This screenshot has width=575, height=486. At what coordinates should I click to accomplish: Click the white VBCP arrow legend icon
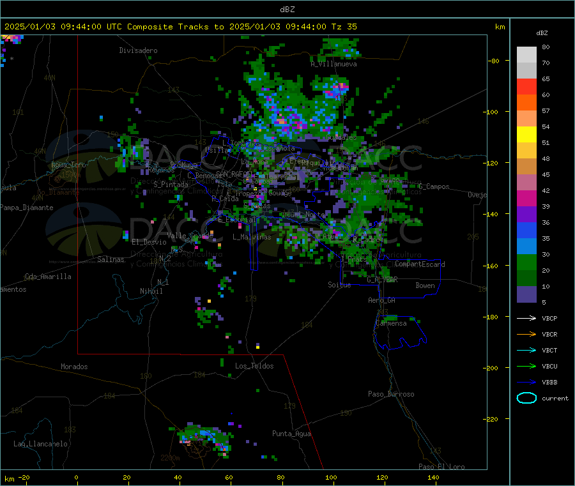click(x=526, y=318)
